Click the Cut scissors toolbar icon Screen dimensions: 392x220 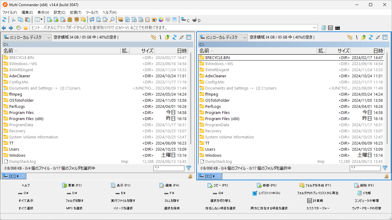(13, 20)
